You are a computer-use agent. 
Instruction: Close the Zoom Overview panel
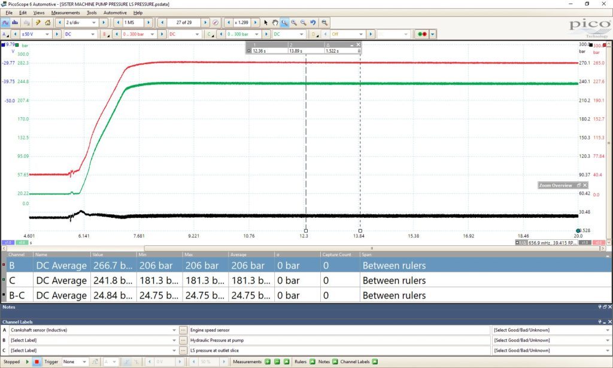pos(585,185)
